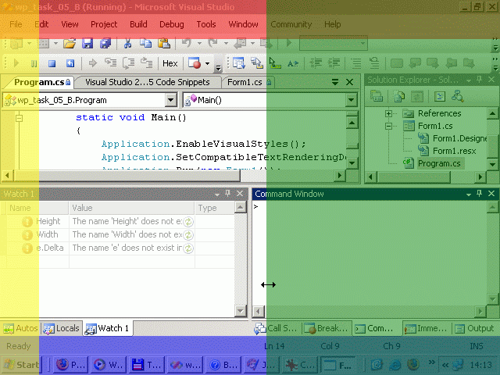Click the Increase Indent icon
500x375 pixels.
[x=334, y=63]
